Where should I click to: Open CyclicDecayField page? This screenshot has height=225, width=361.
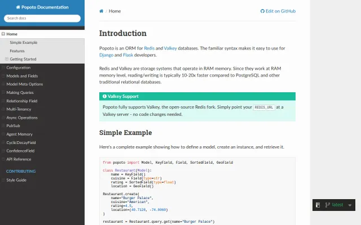click(x=21, y=142)
